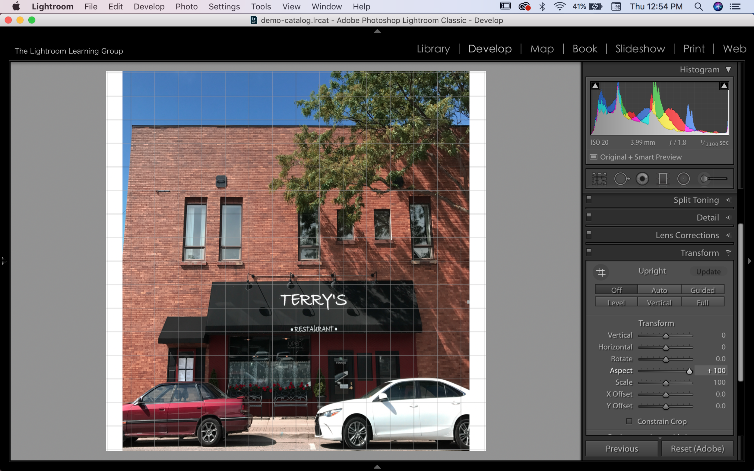Select the Red Eye Correction tool
Viewport: 754px width, 471px height.
point(642,179)
